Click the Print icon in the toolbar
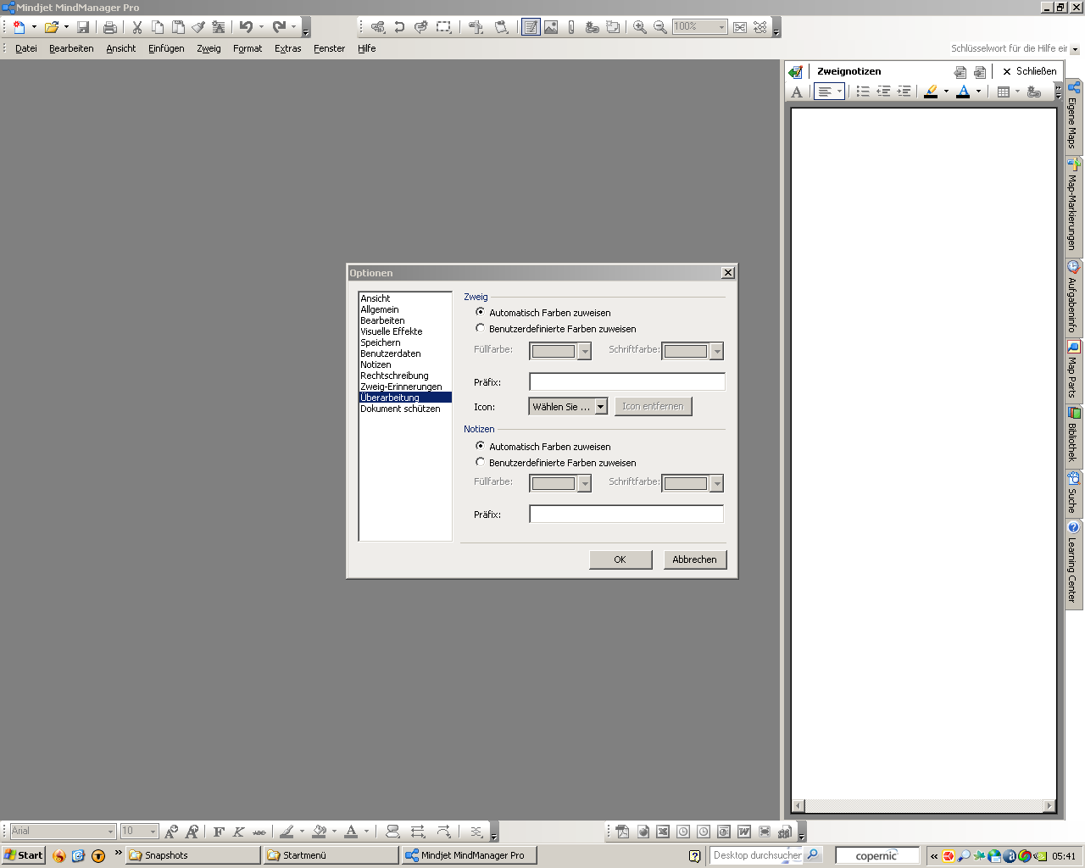This screenshot has height=868, width=1085. coord(109,27)
